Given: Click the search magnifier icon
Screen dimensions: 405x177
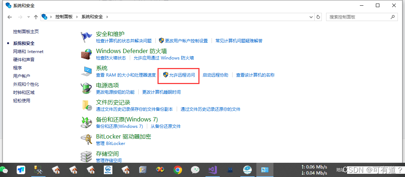Looking at the screenshot, I should point(392,17).
